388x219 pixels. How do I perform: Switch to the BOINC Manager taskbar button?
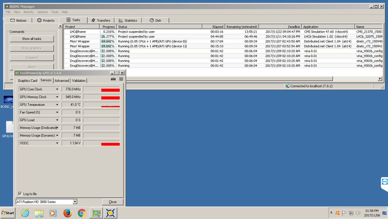110,213
